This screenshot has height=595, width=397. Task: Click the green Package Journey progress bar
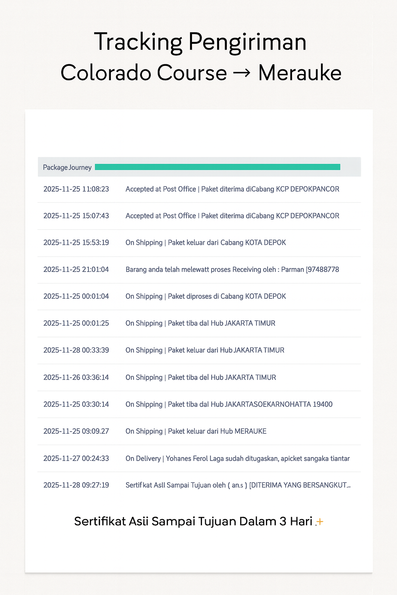click(217, 167)
